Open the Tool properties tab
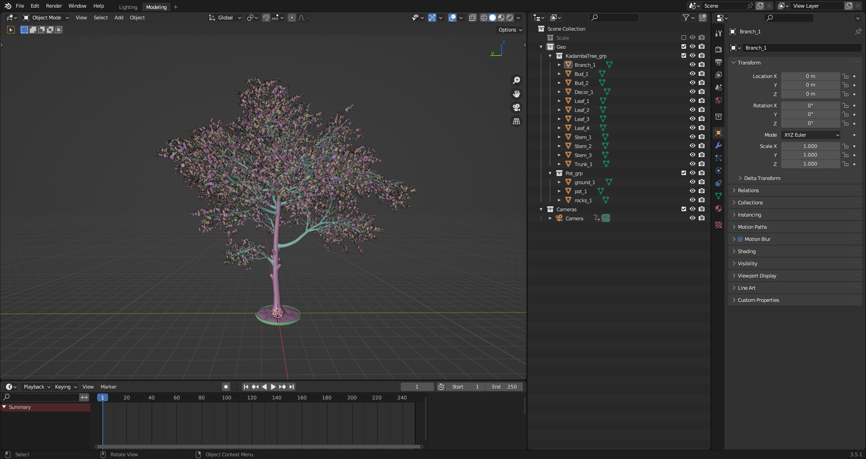 click(718, 34)
